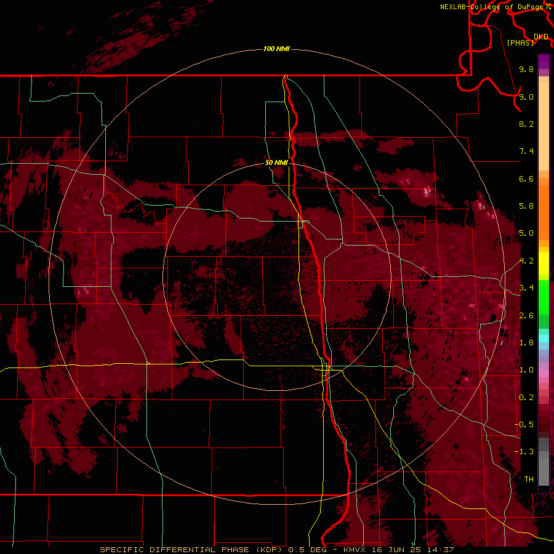Pick the bright green segment of the color bar

pos(544,297)
